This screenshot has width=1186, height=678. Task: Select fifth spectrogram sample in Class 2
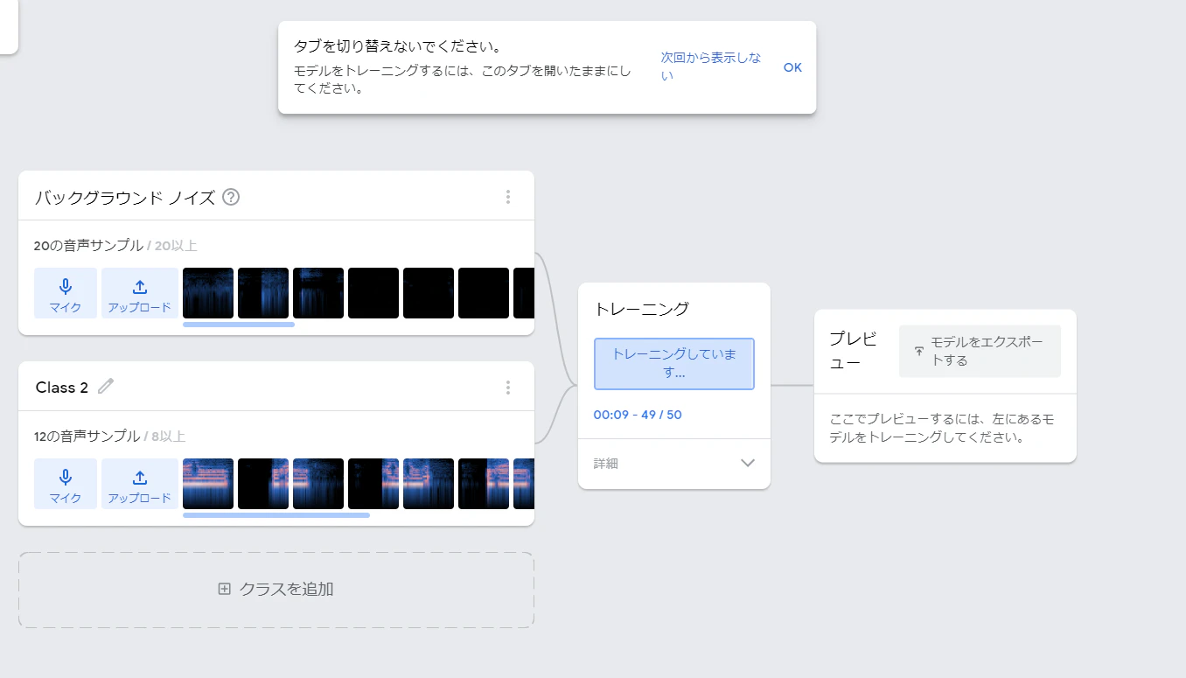pyautogui.click(x=429, y=484)
